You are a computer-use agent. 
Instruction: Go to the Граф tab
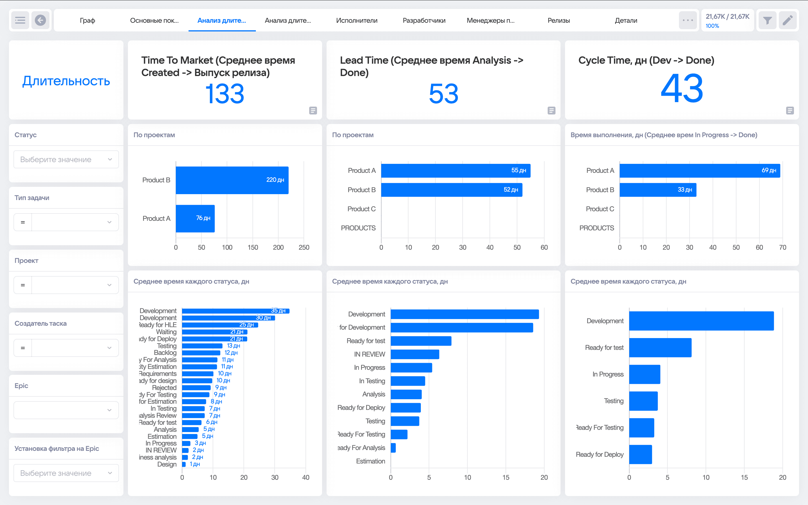(88, 20)
